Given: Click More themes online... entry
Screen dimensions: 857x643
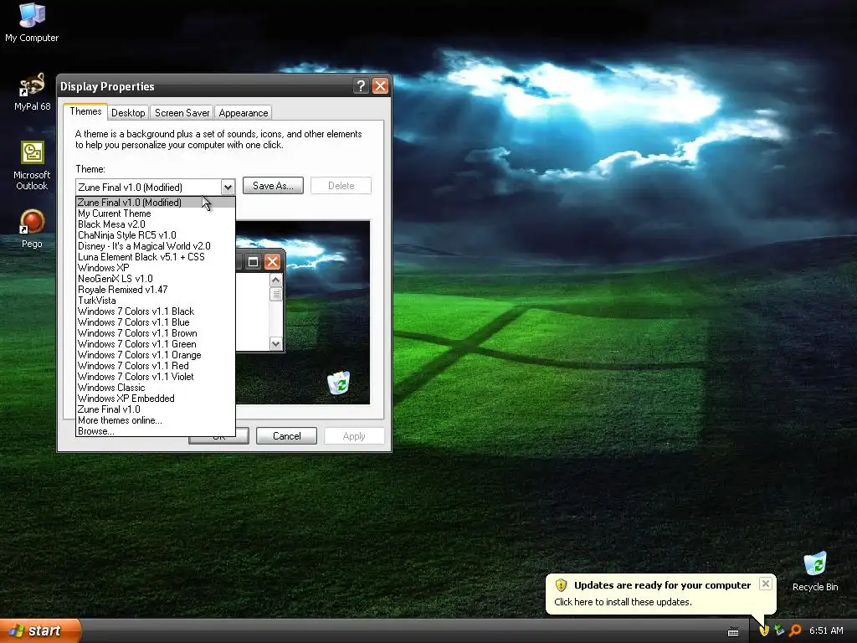Looking at the screenshot, I should 156,420.
